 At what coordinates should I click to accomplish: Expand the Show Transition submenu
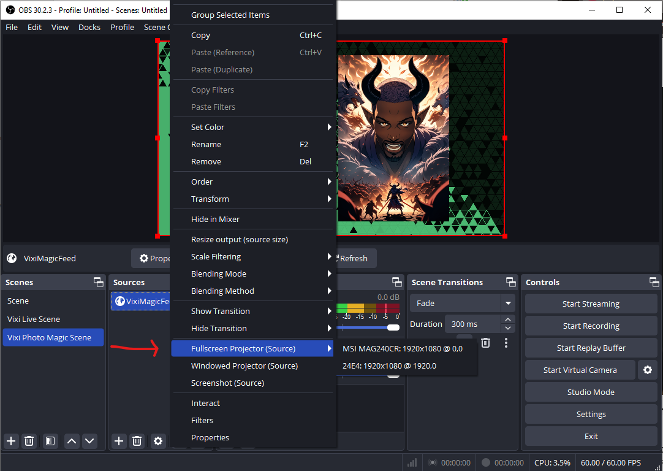pyautogui.click(x=253, y=311)
